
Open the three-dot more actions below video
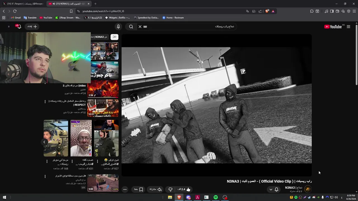125,190
